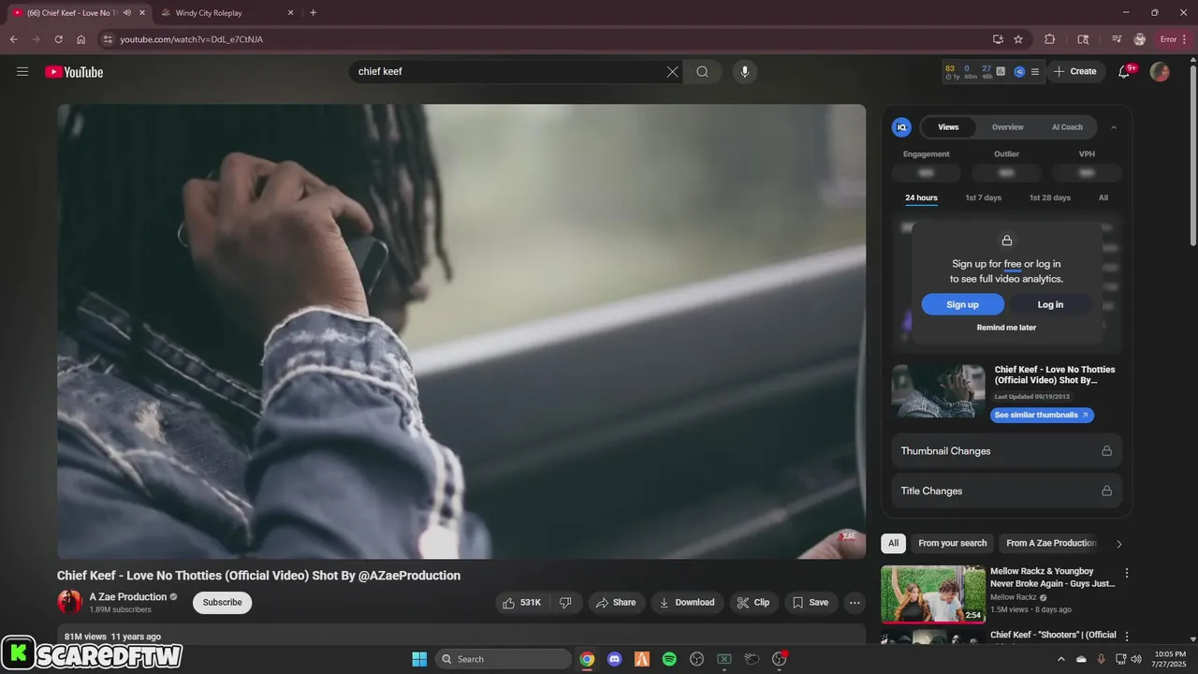Viewport: 1198px width, 674px height.
Task: Switch to vidIQ Overview tab
Action: [x=1008, y=127]
